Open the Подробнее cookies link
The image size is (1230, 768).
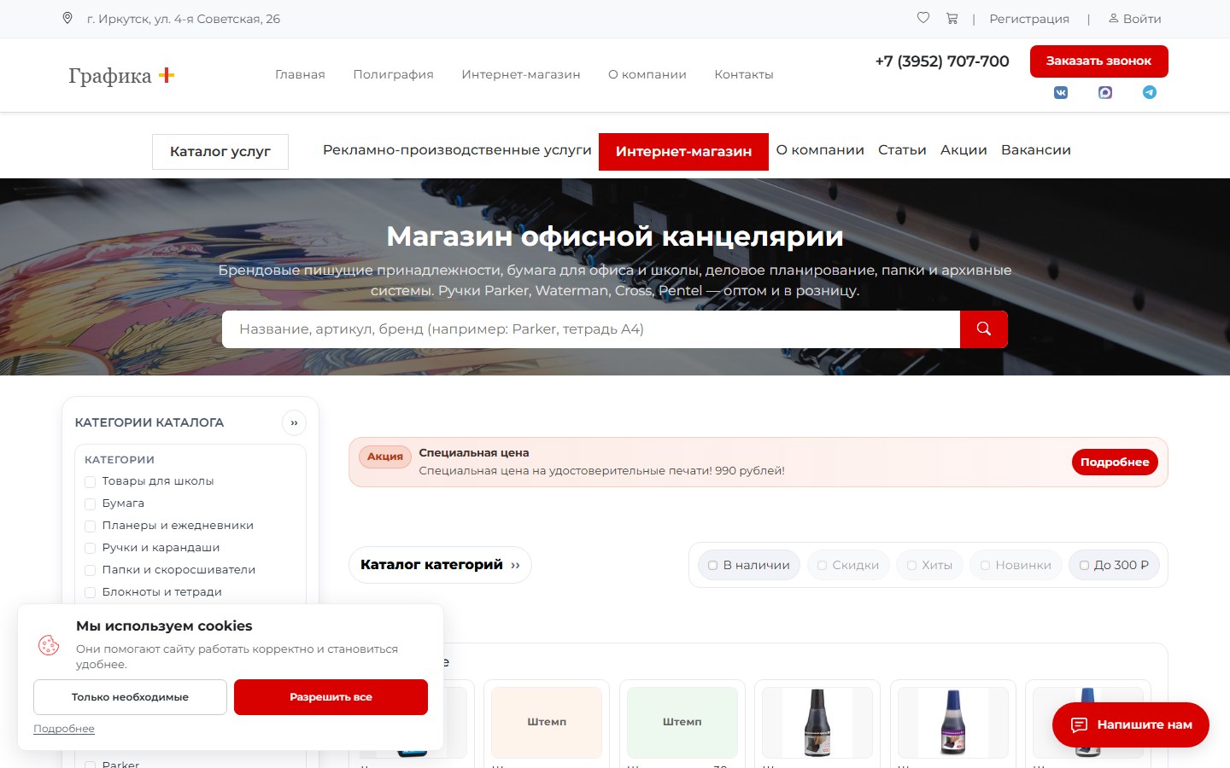pos(64,729)
